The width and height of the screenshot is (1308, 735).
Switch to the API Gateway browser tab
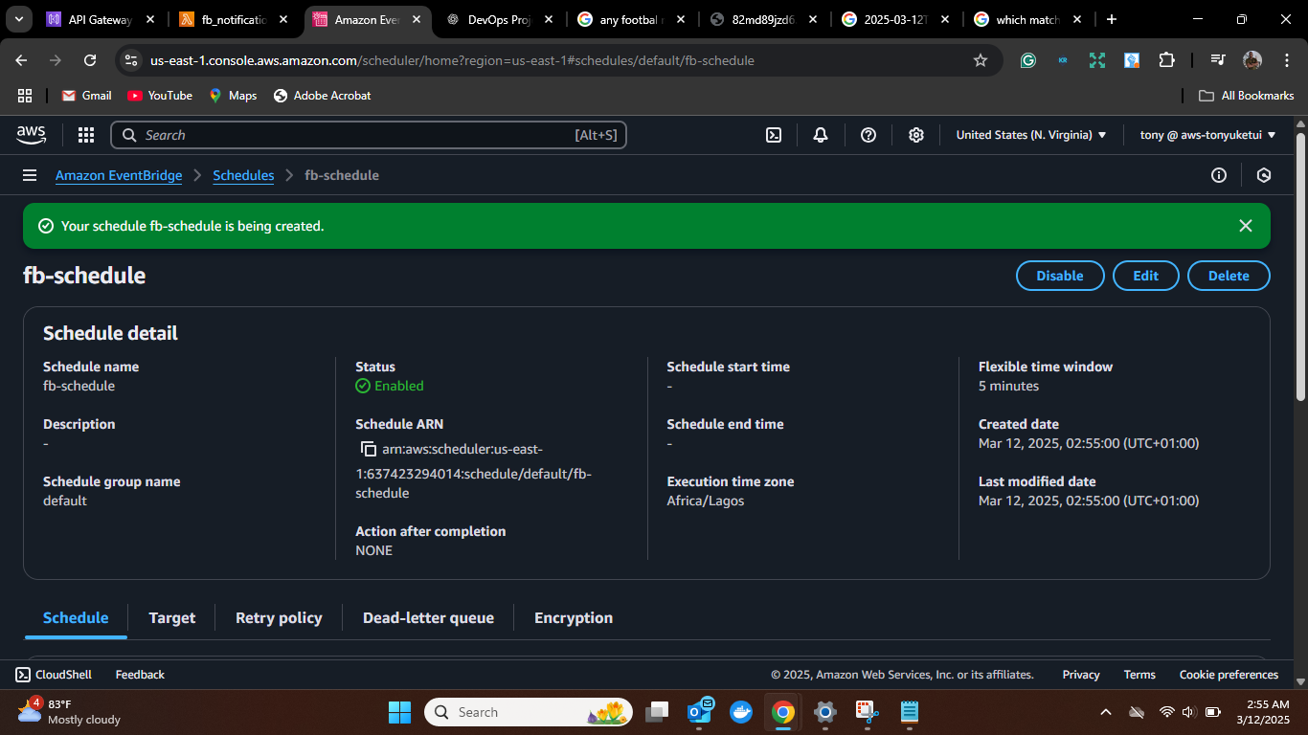(x=99, y=19)
